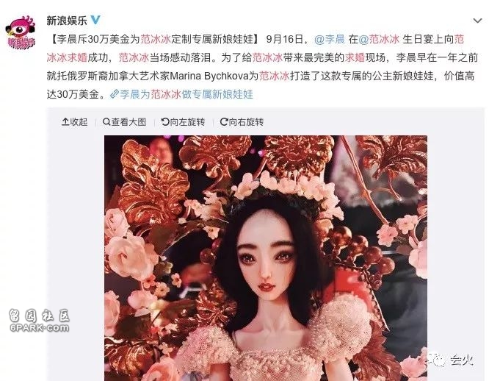The width and height of the screenshot is (489, 381).
Task: Click the chain link icon before 李晨为范冰冰
Action: tap(115, 94)
